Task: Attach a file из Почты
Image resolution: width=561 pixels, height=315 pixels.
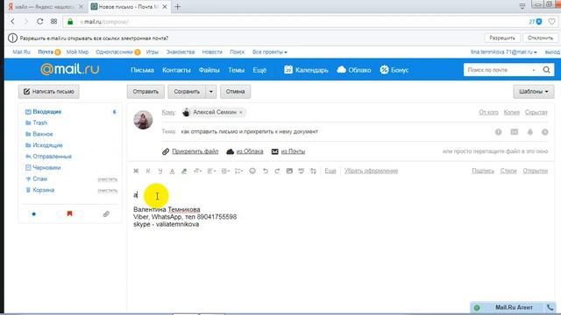Action: pyautogui.click(x=293, y=151)
